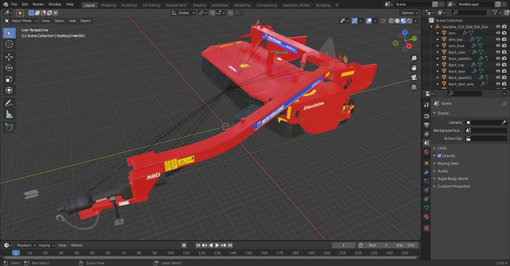Toggle the visibility eye for Back_cup
Screen dimensions: 510x266
[x=498, y=65]
